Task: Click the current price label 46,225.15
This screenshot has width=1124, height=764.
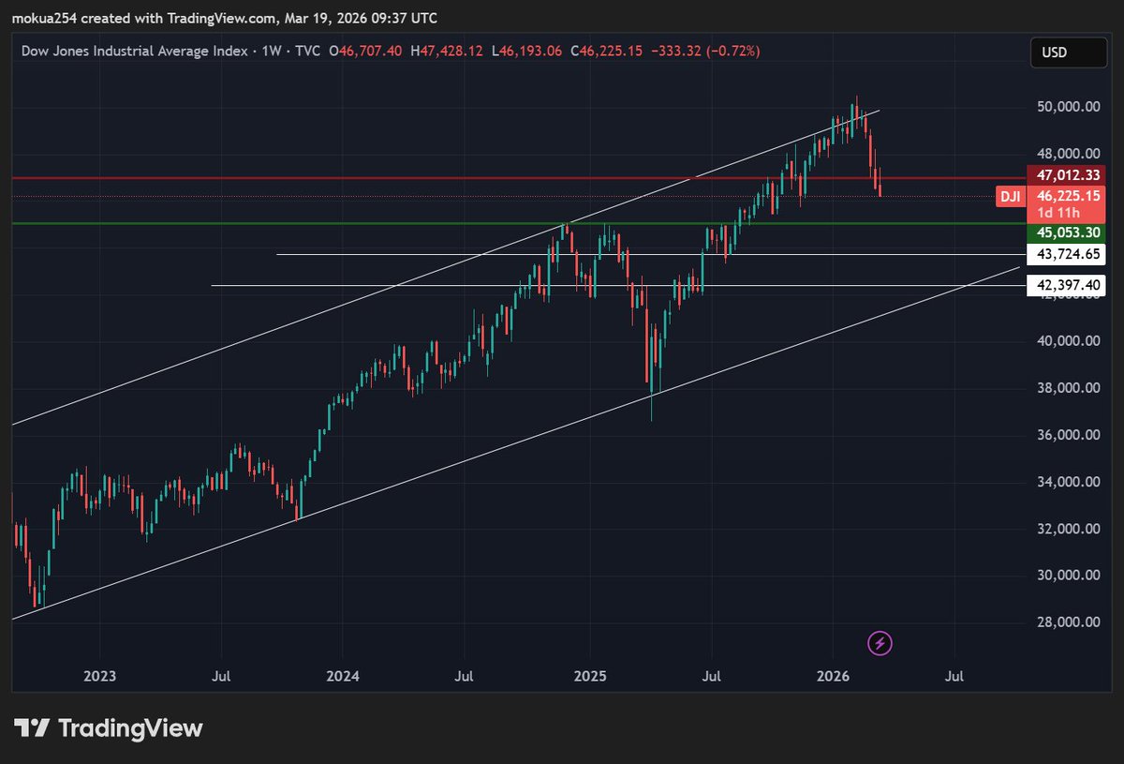Action: (x=1067, y=198)
